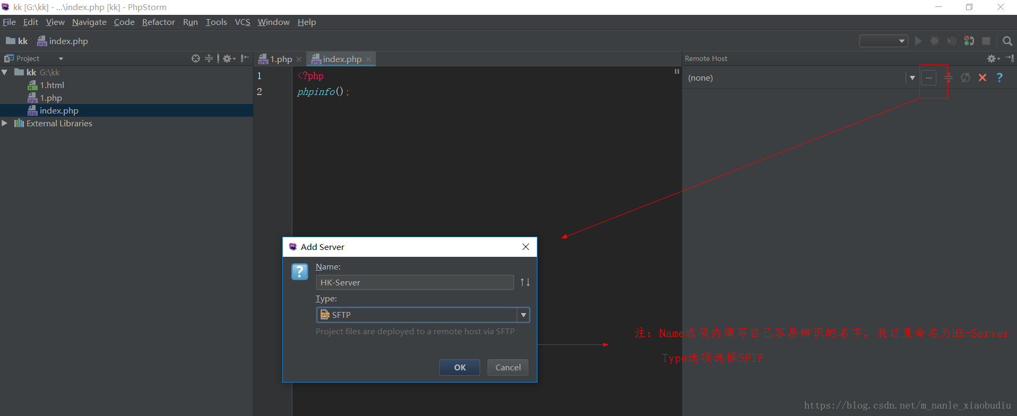Open the Edit menu

31,22
